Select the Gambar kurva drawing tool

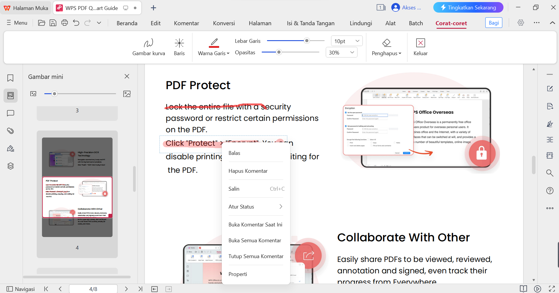[149, 46]
